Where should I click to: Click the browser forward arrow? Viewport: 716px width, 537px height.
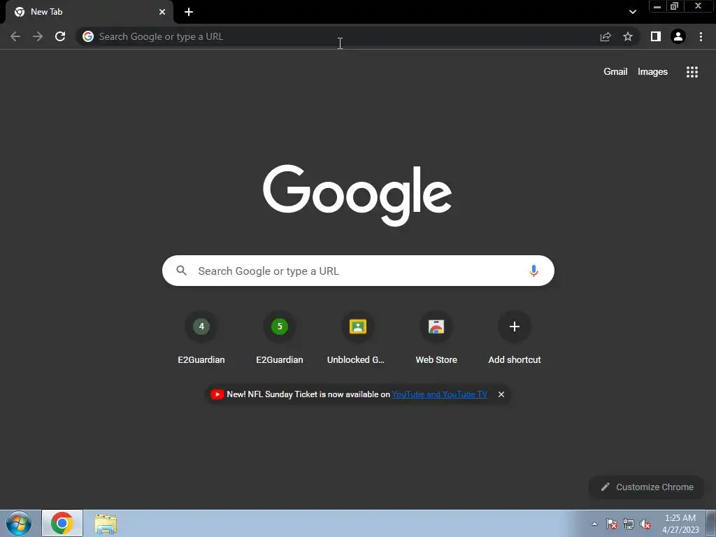38,36
